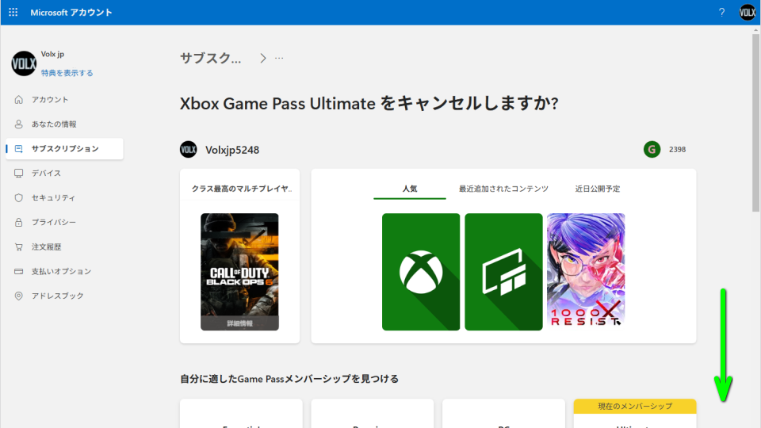This screenshot has width=761, height=428.
Task: Click the help question mark icon
Action: click(721, 13)
